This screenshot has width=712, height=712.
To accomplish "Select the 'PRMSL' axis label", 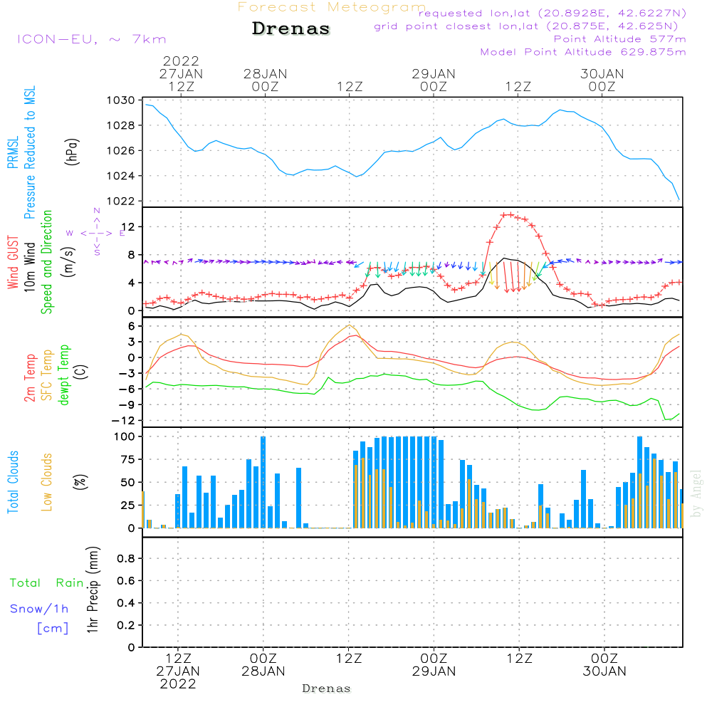I will tap(13, 152).
